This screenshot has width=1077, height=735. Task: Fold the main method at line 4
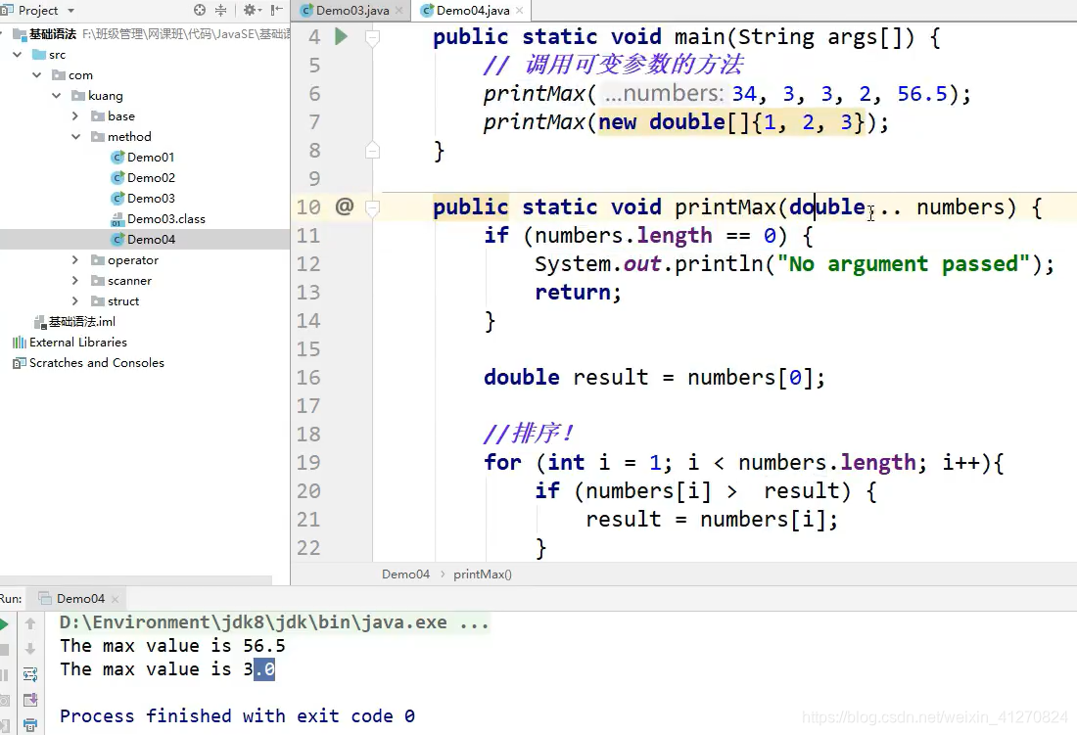pos(372,37)
